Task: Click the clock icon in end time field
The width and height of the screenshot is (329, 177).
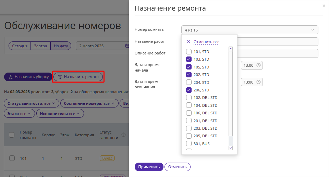Action: coord(258,82)
